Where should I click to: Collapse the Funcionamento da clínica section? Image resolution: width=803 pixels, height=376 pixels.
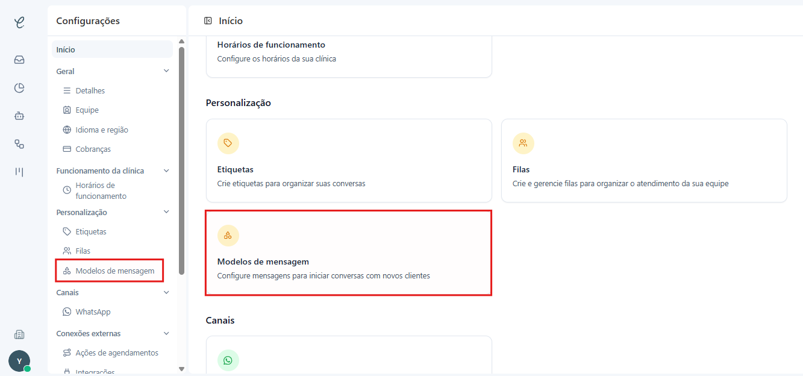[x=167, y=171]
